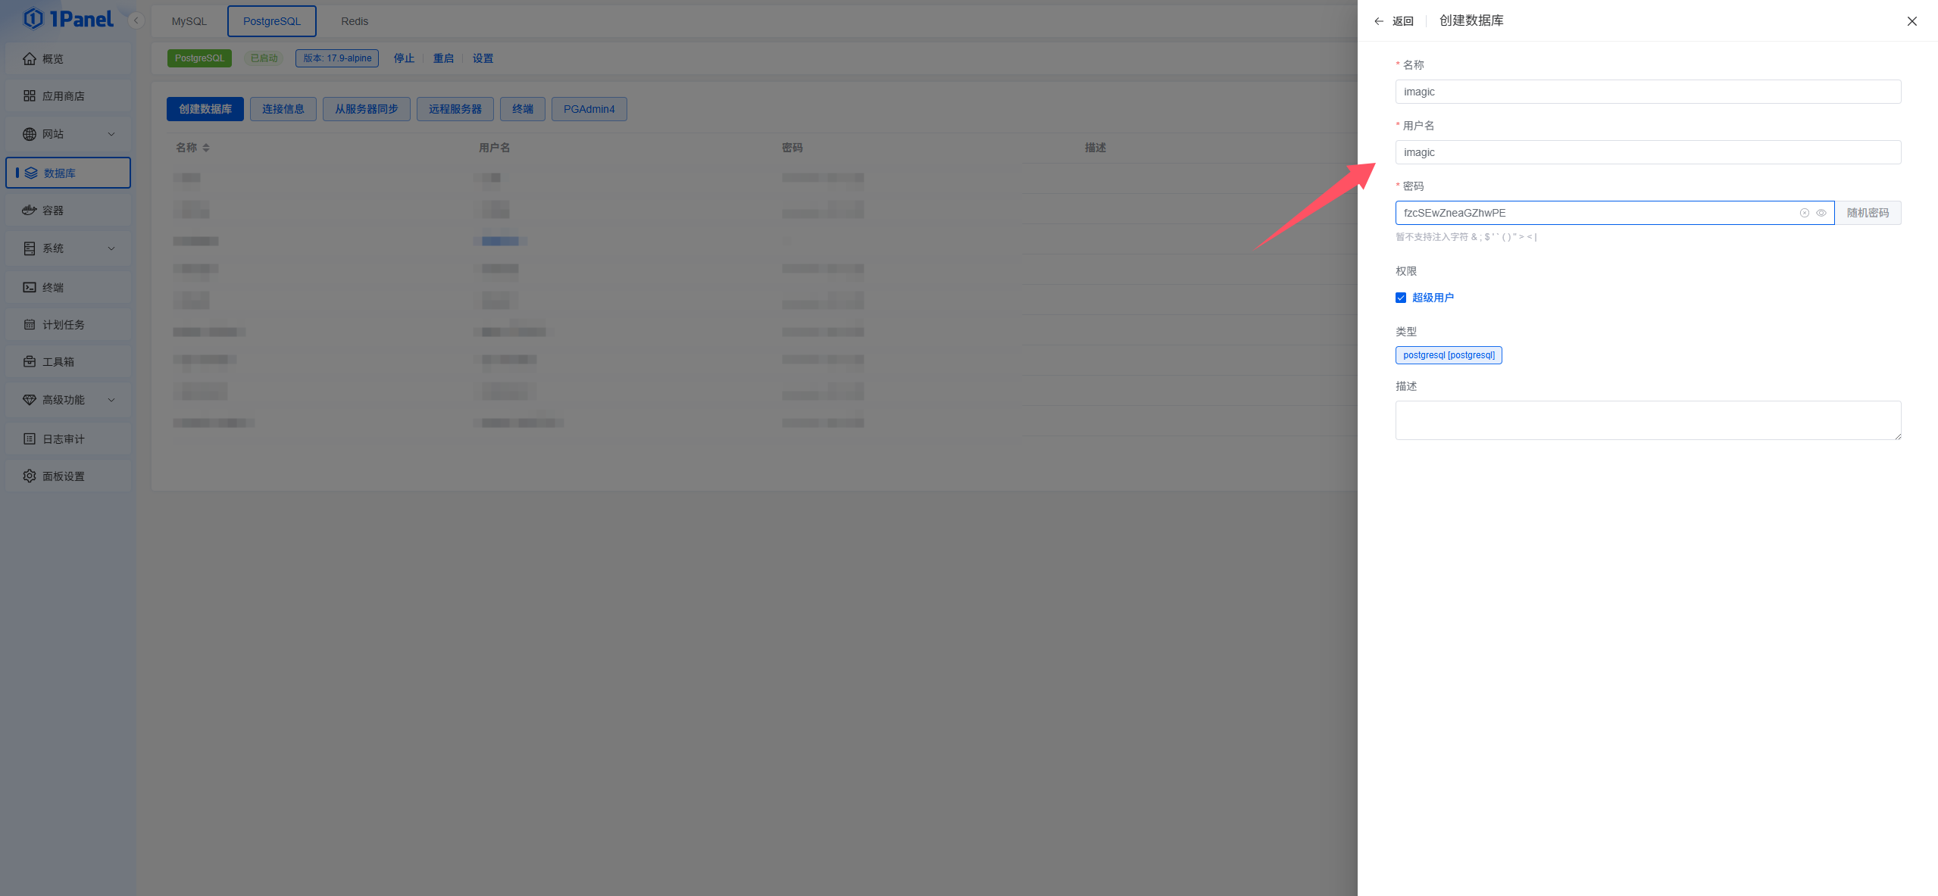Clear the password field with the x icon
This screenshot has height=896, width=1938.
(x=1805, y=213)
